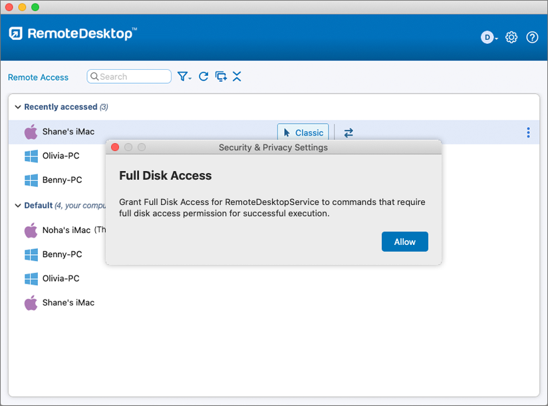Select Olivia-PC under Recently accessed

click(61, 156)
